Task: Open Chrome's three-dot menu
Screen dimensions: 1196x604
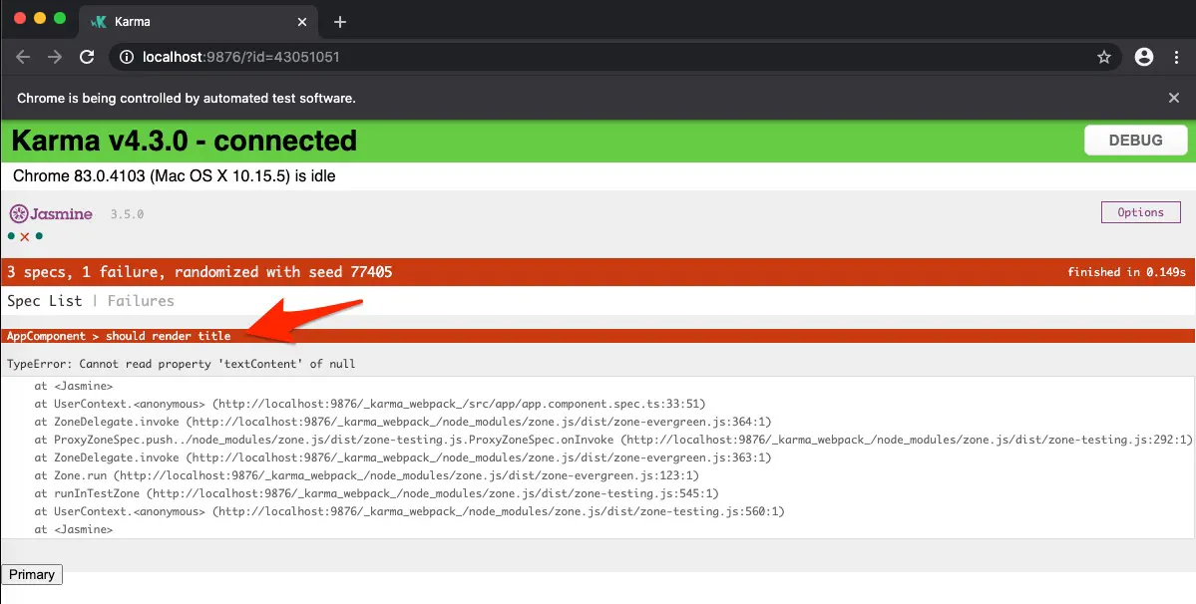Action: pyautogui.click(x=1176, y=57)
